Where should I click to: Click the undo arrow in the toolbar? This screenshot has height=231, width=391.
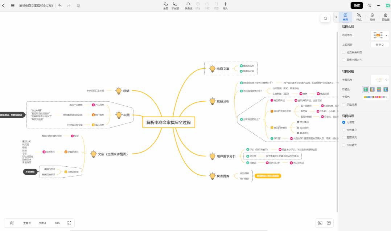[60, 5]
